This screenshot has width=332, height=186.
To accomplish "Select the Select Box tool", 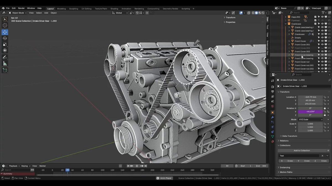I will point(5,19).
